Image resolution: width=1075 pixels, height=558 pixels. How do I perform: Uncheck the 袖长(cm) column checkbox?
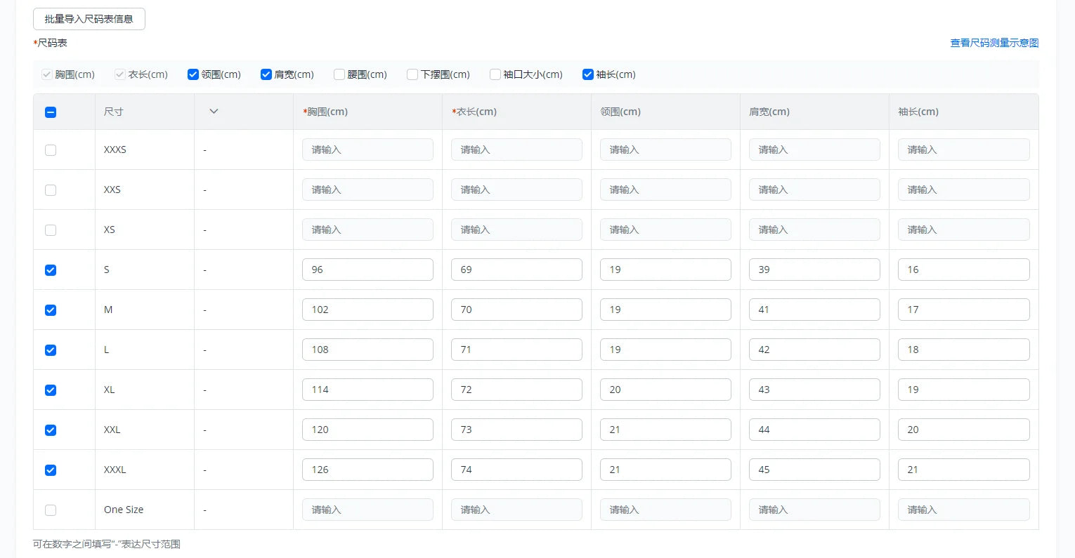588,74
